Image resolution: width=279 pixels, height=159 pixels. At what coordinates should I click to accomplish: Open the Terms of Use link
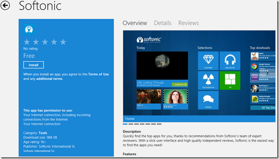(98, 74)
